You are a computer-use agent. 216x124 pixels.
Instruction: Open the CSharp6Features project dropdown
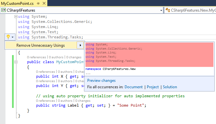pyautogui.click(x=161, y=10)
